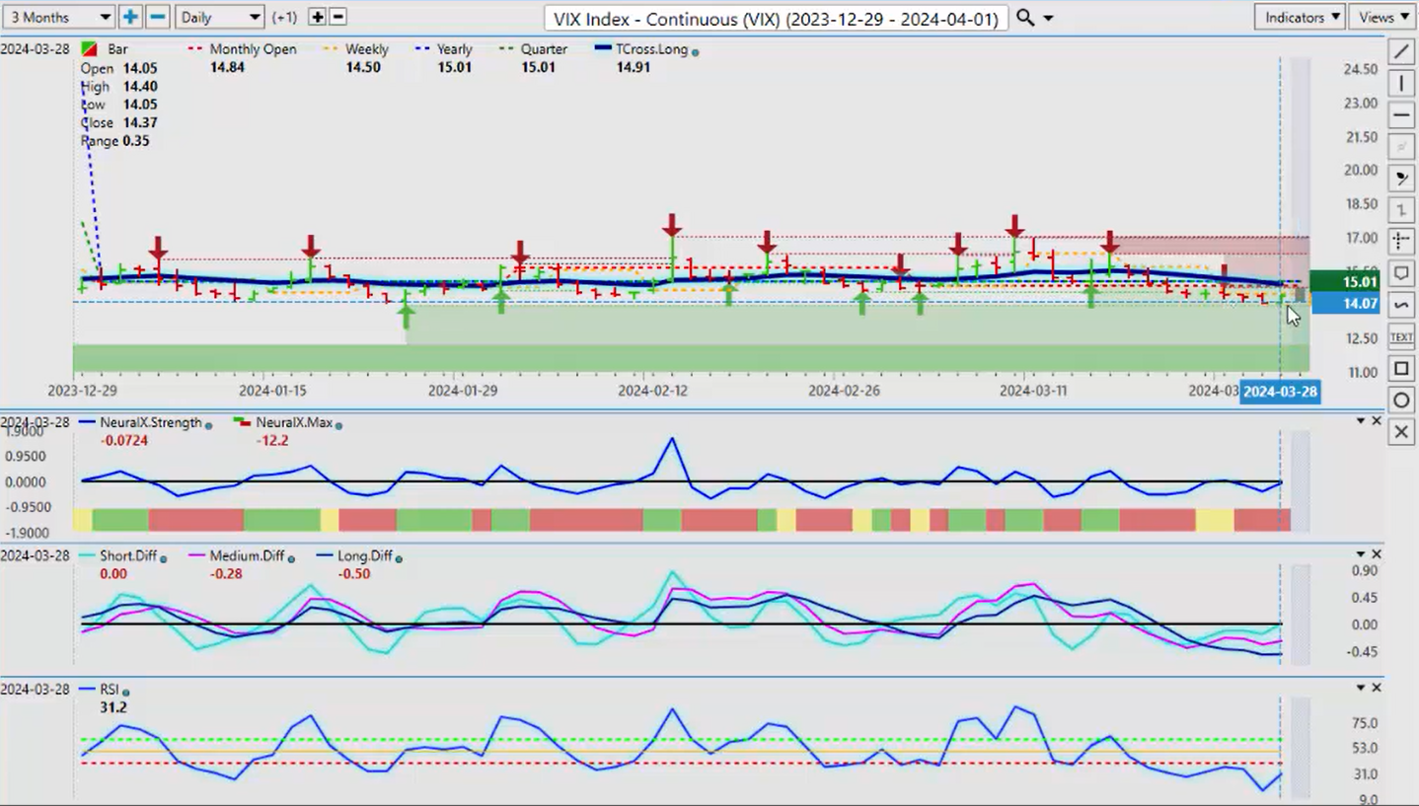Click the Close 14.37 value
This screenshot has width=1419, height=806.
[x=138, y=122]
